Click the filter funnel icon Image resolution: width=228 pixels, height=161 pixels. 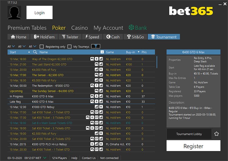coord(96,46)
